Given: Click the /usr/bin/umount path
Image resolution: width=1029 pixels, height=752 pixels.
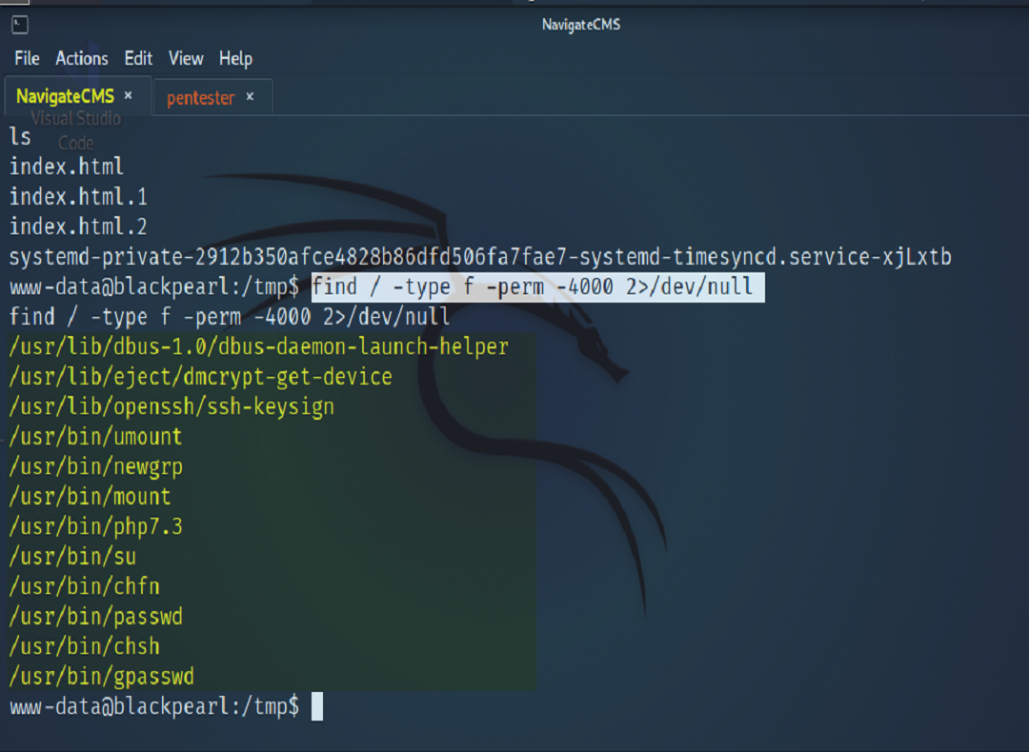Looking at the screenshot, I should [x=96, y=437].
